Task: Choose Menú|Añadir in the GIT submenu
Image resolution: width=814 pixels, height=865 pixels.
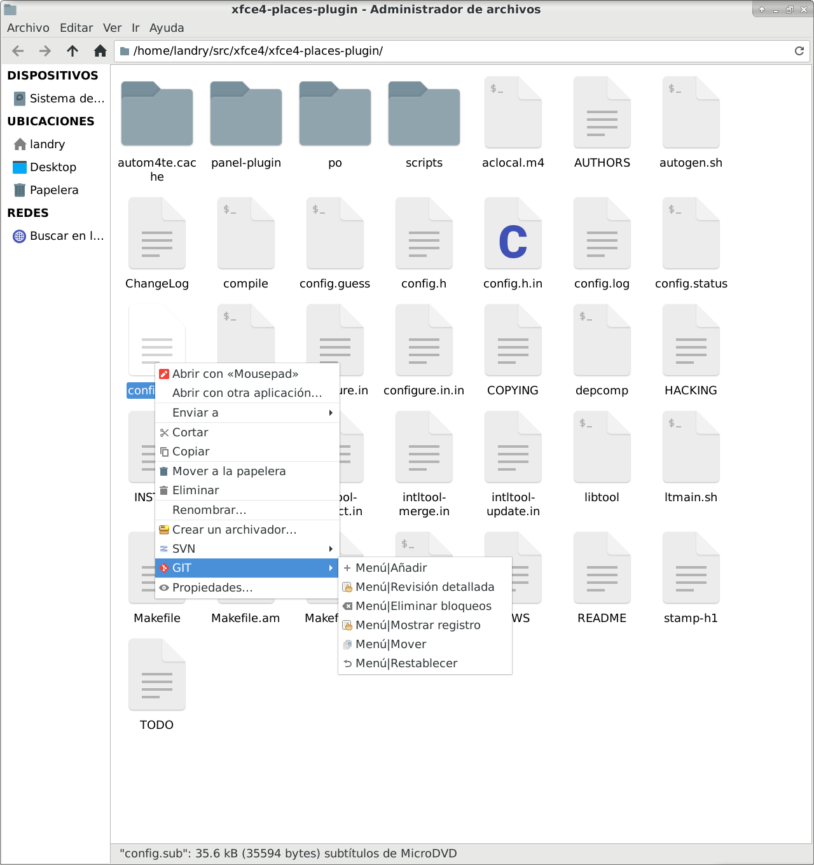Action: 391,568
